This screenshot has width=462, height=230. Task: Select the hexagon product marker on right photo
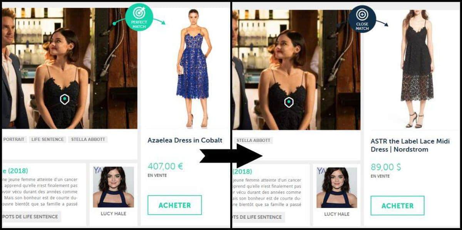pyautogui.click(x=289, y=102)
